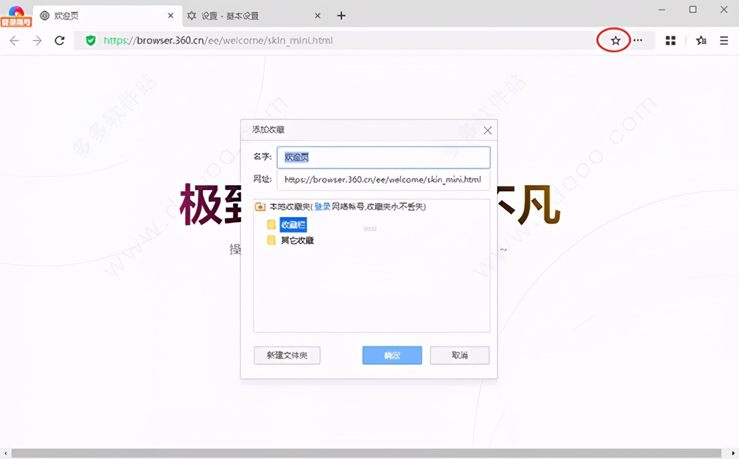Viewport: 739px width, 459px height.
Task: Click the green security shield in address bar
Action: point(91,40)
